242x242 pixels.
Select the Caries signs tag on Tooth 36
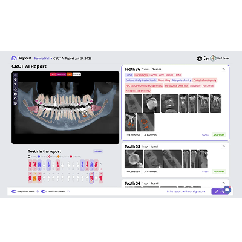(x=141, y=75)
